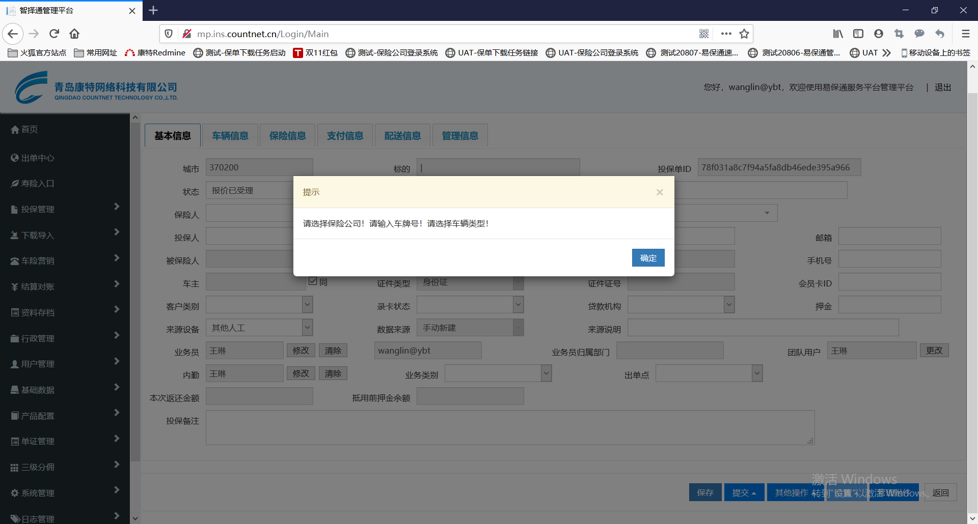The width and height of the screenshot is (978, 524).
Task: Open 常用网址 bookmark folder
Action: coord(96,53)
